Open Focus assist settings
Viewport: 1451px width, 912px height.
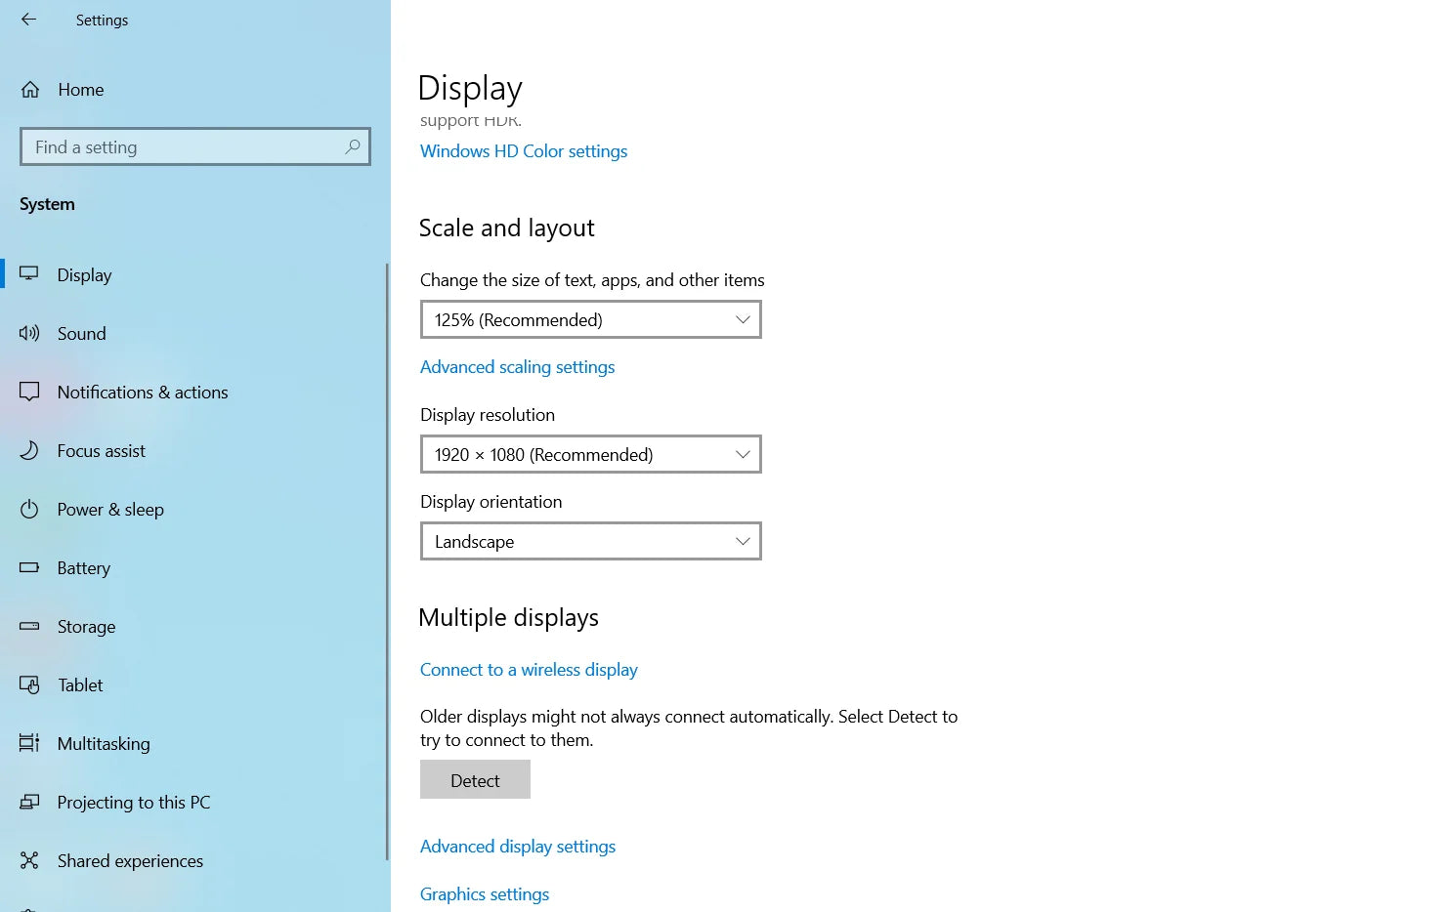[x=193, y=450]
